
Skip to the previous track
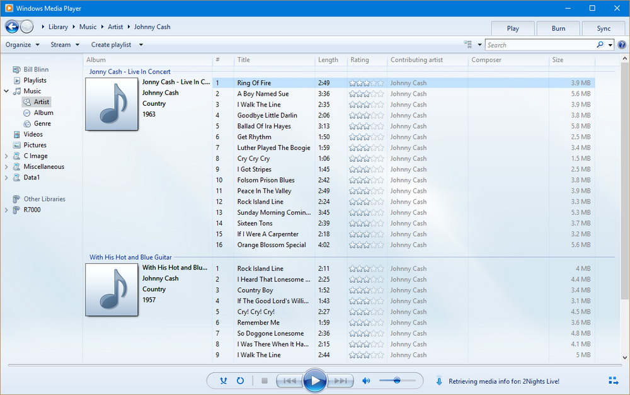coord(290,381)
